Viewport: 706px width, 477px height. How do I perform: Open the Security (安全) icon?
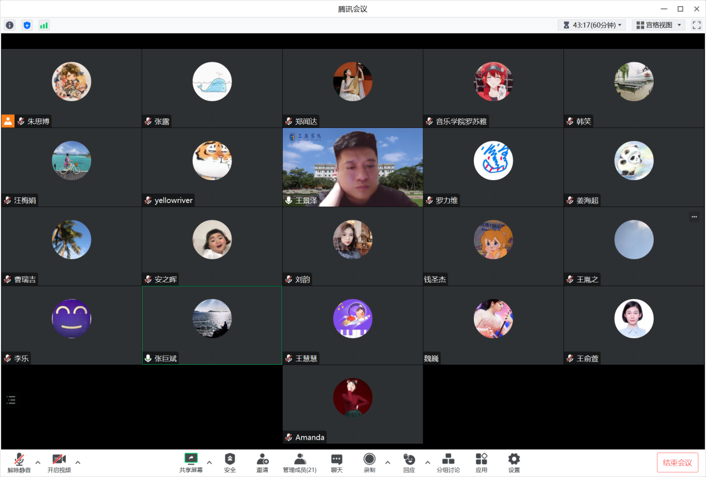click(x=230, y=462)
